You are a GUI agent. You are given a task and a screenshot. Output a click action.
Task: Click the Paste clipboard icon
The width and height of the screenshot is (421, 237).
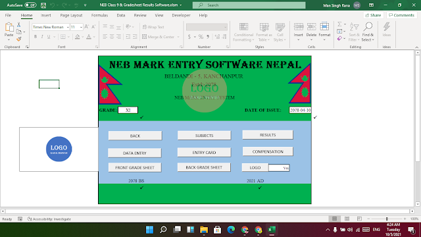tap(9, 27)
